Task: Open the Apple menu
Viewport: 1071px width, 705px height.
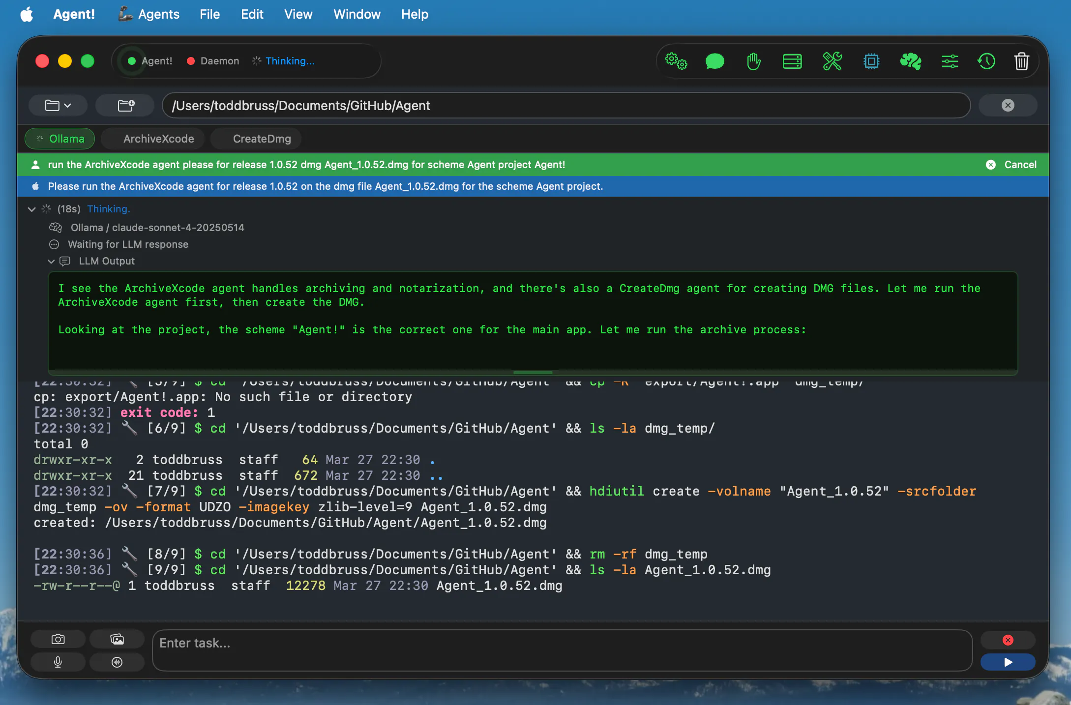Action: [x=27, y=14]
